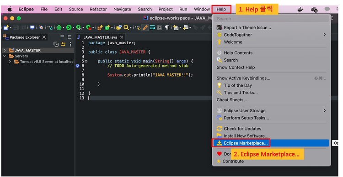Click the Save disk icon in toolbar
The image size is (343, 177).
[16, 27]
